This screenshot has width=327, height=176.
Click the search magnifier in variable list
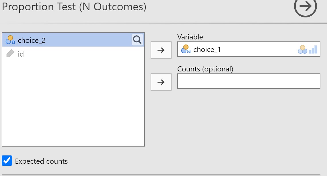tap(137, 40)
